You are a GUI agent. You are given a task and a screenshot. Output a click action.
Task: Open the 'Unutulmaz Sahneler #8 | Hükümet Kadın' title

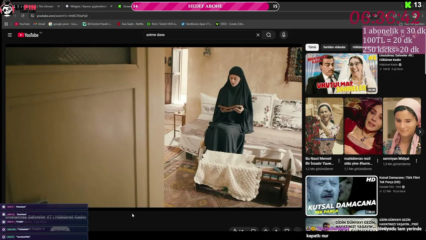coord(396,58)
